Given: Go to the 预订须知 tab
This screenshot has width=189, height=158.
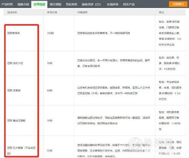Looking at the screenshot, I should point(56,5).
